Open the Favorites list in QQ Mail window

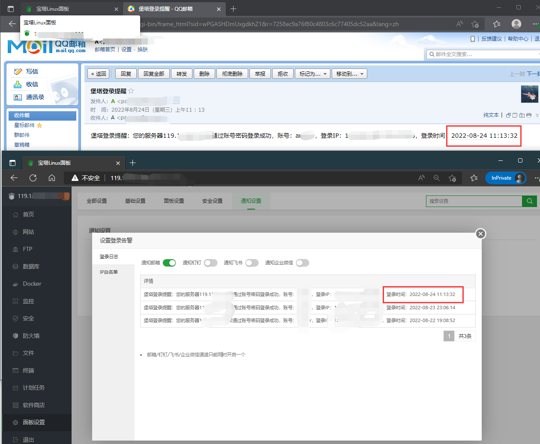point(497,24)
